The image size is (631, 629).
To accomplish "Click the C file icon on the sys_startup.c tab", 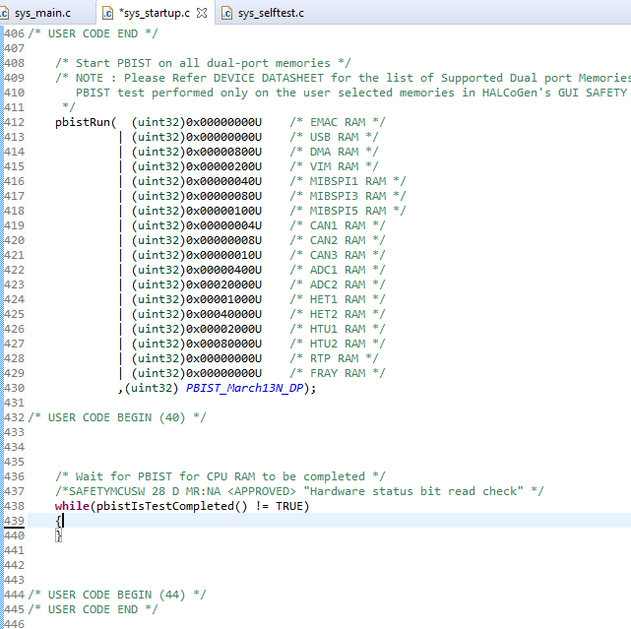I will [108, 13].
